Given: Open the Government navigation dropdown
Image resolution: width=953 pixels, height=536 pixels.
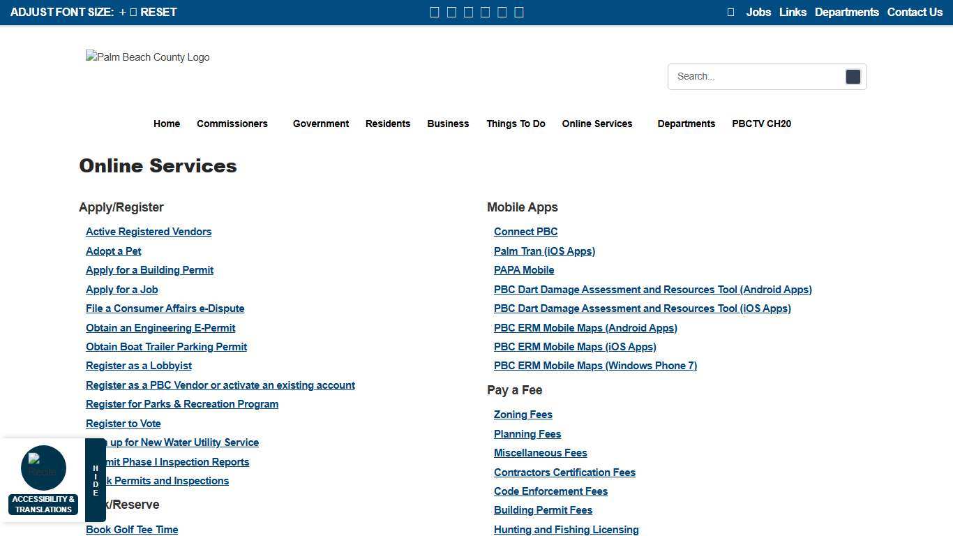Looking at the screenshot, I should tap(320, 124).
